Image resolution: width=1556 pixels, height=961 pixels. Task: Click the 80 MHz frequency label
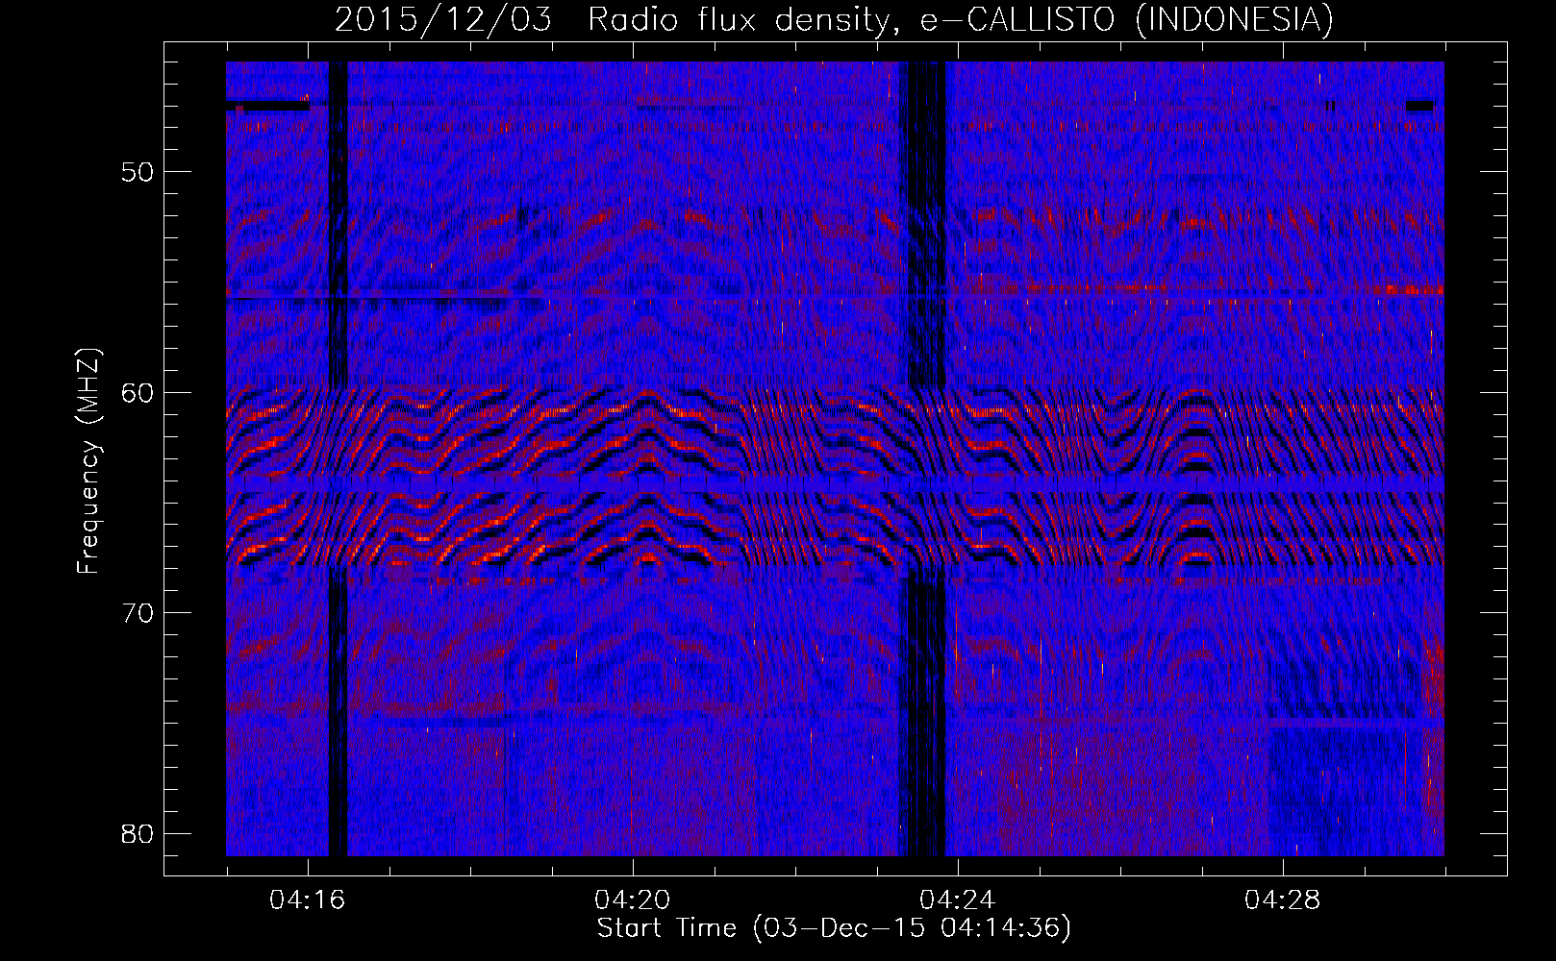pyautogui.click(x=138, y=833)
